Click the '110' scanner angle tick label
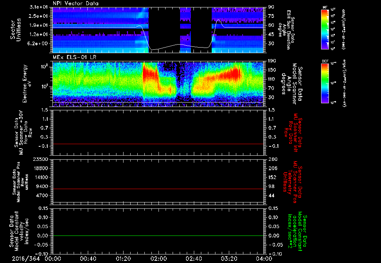Viewport: 381px width, 263px height. (272, 79)
